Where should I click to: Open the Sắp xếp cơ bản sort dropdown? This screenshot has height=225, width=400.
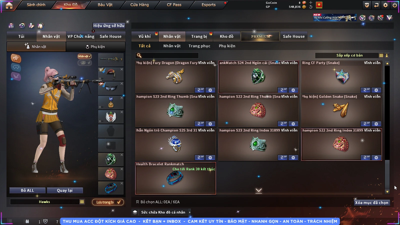tap(349, 55)
